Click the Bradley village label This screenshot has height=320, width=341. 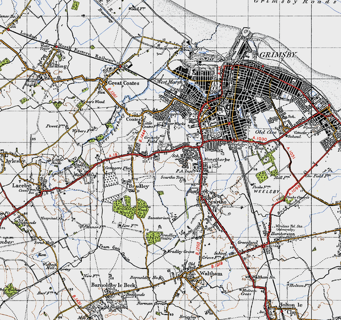139,186
